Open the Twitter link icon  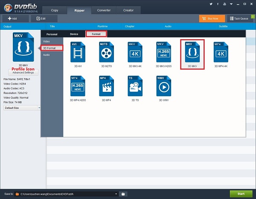coord(211,4)
